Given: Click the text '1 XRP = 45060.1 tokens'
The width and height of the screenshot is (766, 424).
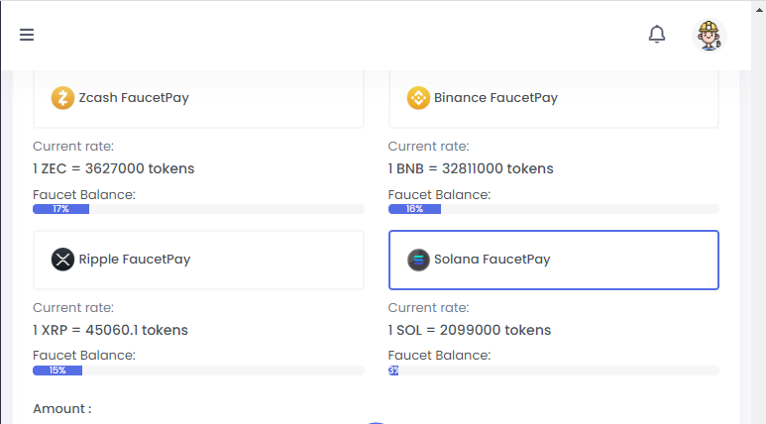Looking at the screenshot, I should (110, 330).
